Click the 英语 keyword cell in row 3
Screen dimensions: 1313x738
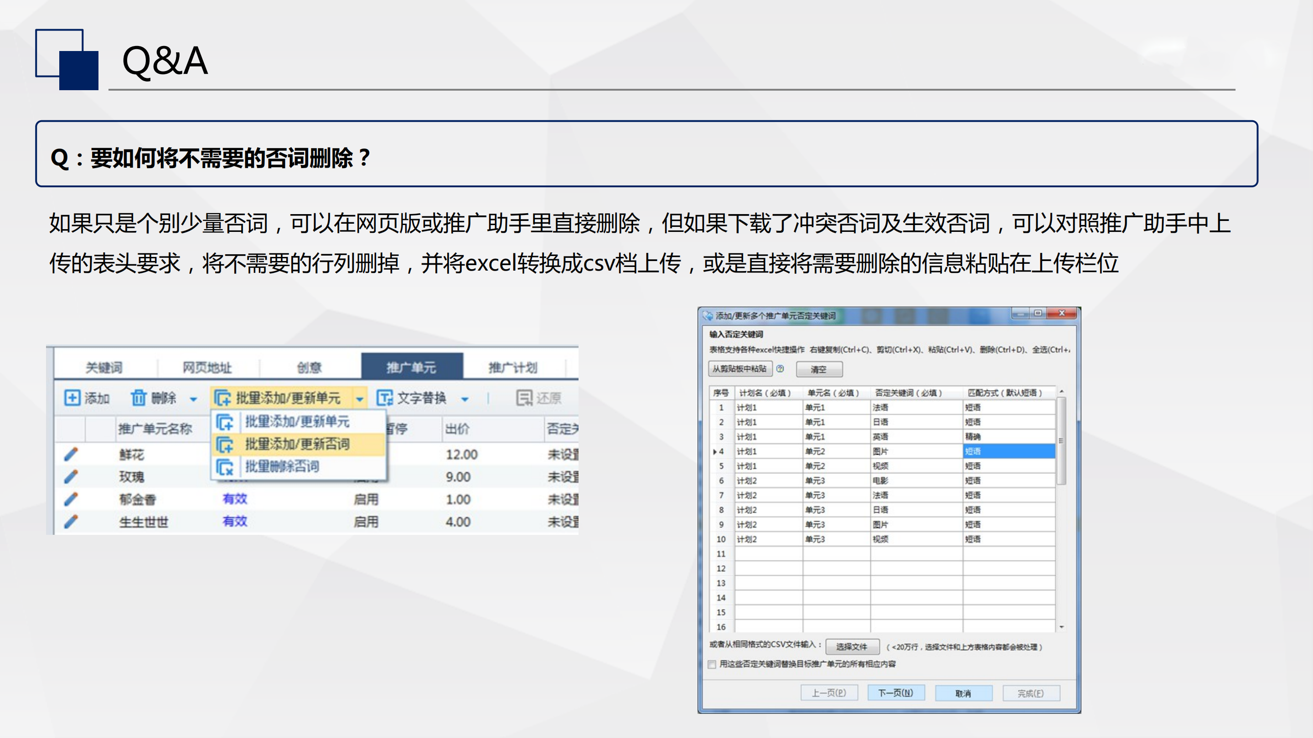pyautogui.click(x=916, y=436)
